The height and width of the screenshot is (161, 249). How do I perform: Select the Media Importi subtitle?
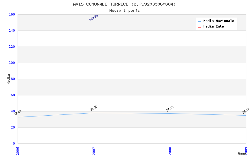click(x=125, y=10)
